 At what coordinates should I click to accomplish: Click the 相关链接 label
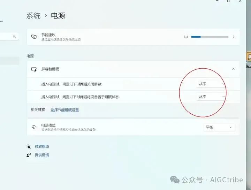coord(38,110)
